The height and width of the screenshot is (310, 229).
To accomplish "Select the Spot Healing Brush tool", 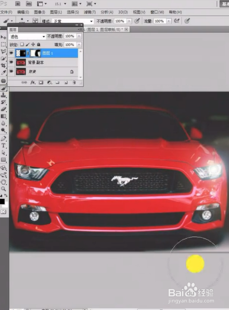I will coord(3,80).
